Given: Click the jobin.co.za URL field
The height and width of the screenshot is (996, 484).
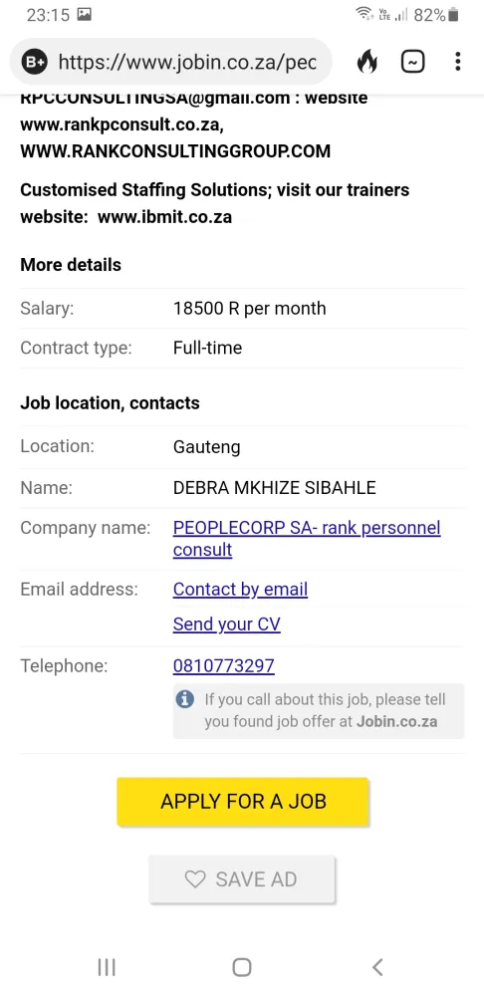Looking at the screenshot, I should (187, 62).
